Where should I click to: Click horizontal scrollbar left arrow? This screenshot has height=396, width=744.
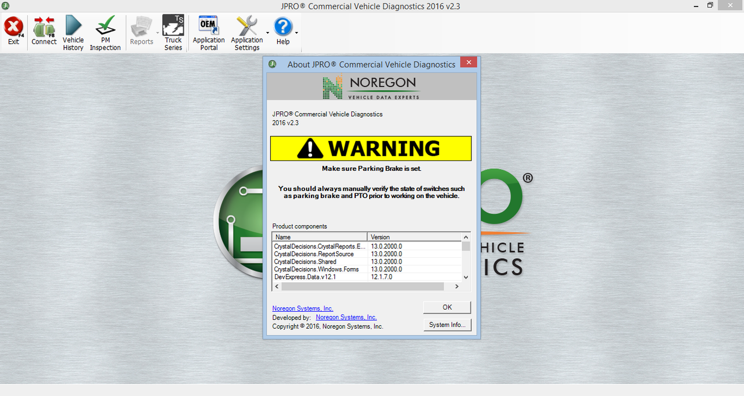click(x=277, y=286)
